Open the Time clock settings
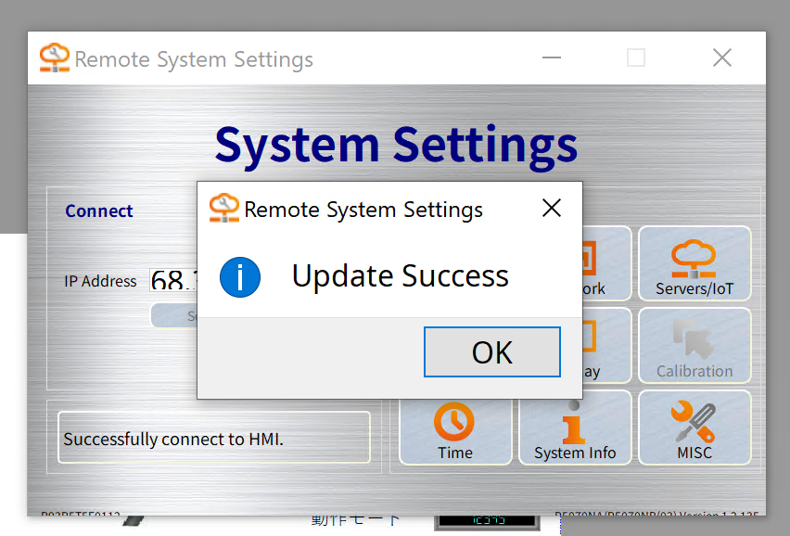790x536 pixels. (455, 428)
